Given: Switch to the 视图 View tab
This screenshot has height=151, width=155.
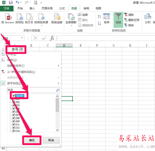Looking at the screenshot, I should (x=98, y=8).
